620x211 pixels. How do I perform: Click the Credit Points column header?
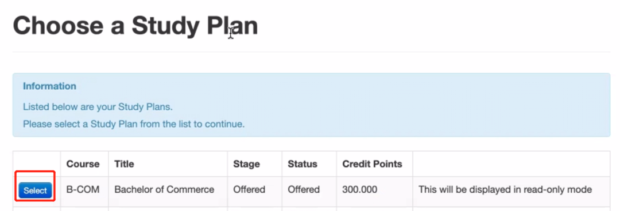pyautogui.click(x=372, y=164)
